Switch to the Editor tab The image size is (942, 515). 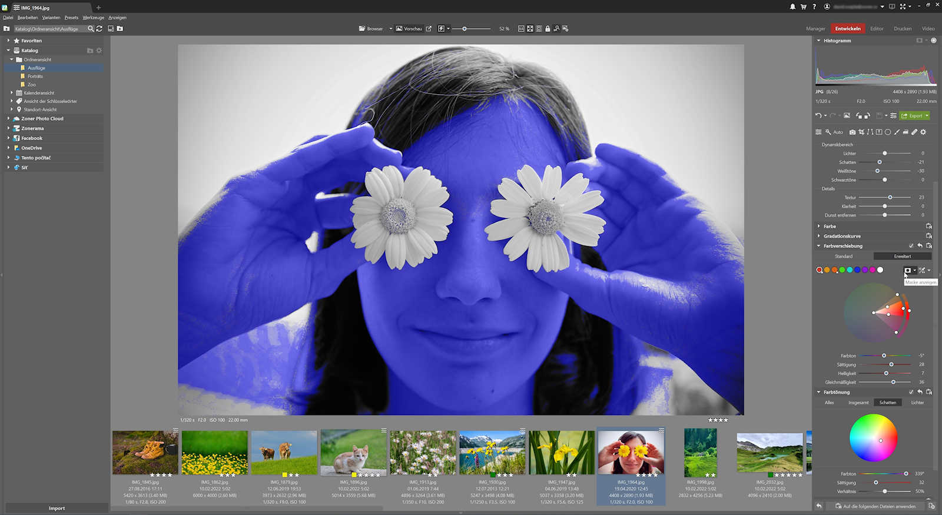877,29
